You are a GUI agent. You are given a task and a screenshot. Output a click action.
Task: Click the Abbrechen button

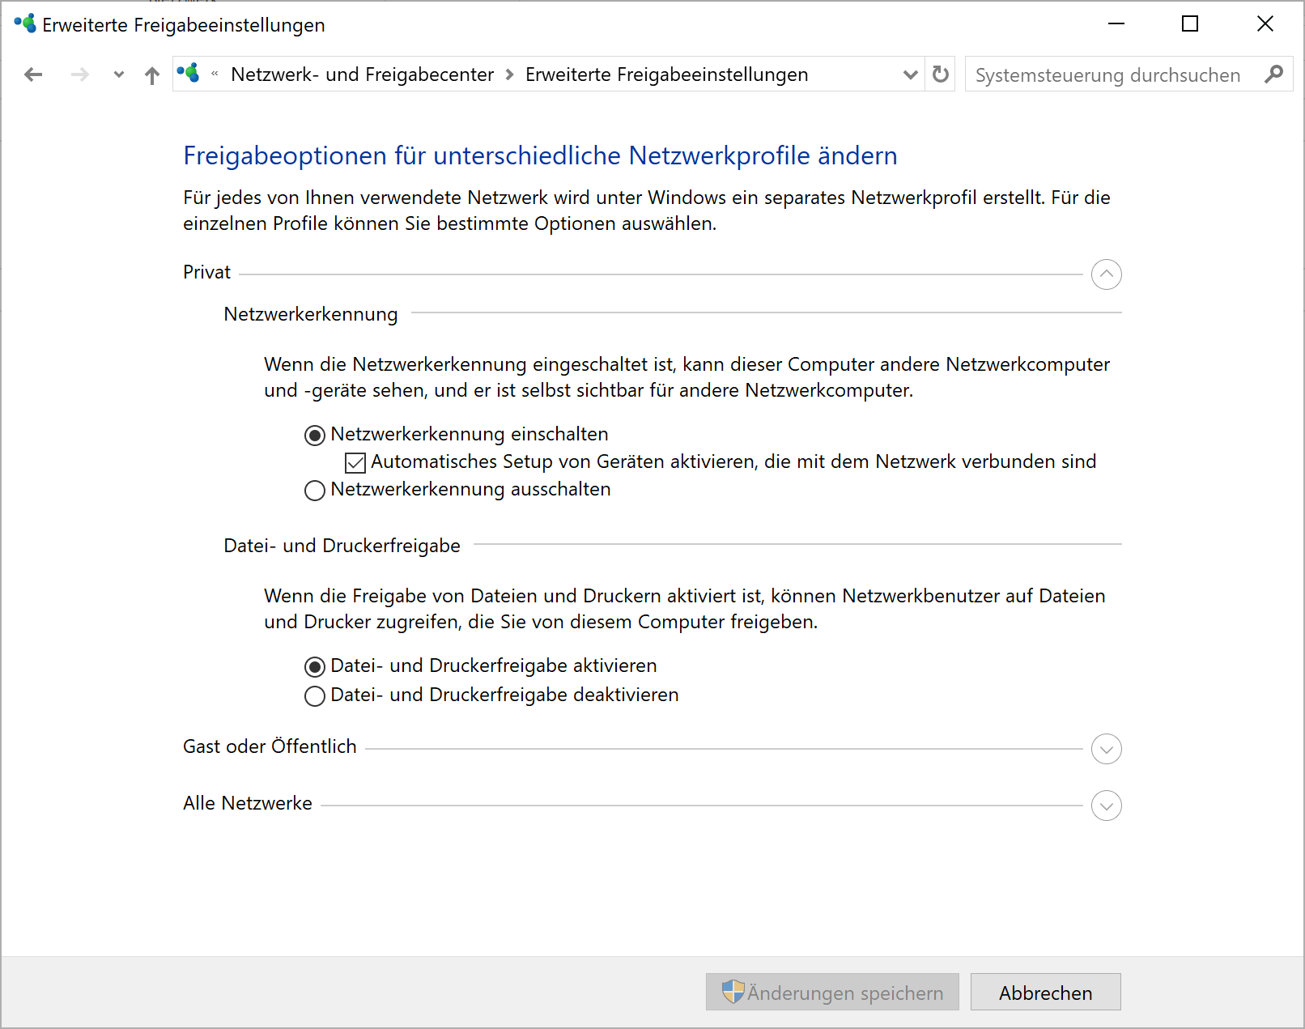coord(1045,992)
